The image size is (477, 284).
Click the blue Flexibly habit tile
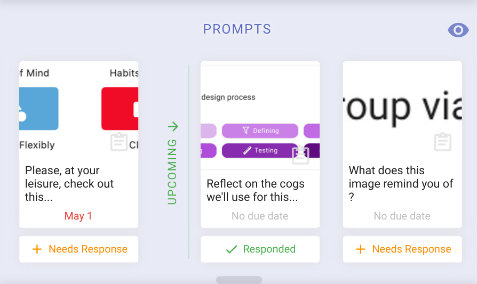38,109
